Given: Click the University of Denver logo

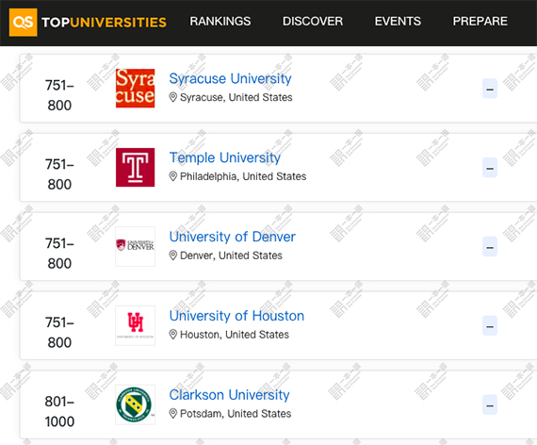Looking at the screenshot, I should pos(135,246).
